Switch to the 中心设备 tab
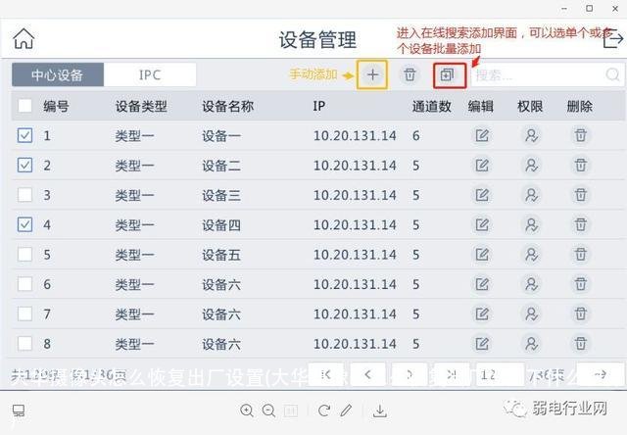The image size is (627, 435). point(58,74)
